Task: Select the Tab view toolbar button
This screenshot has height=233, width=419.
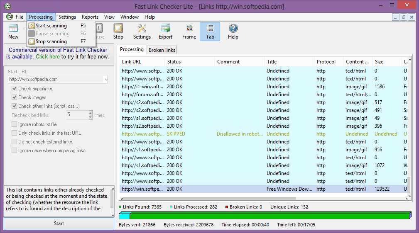Action: coord(210,32)
